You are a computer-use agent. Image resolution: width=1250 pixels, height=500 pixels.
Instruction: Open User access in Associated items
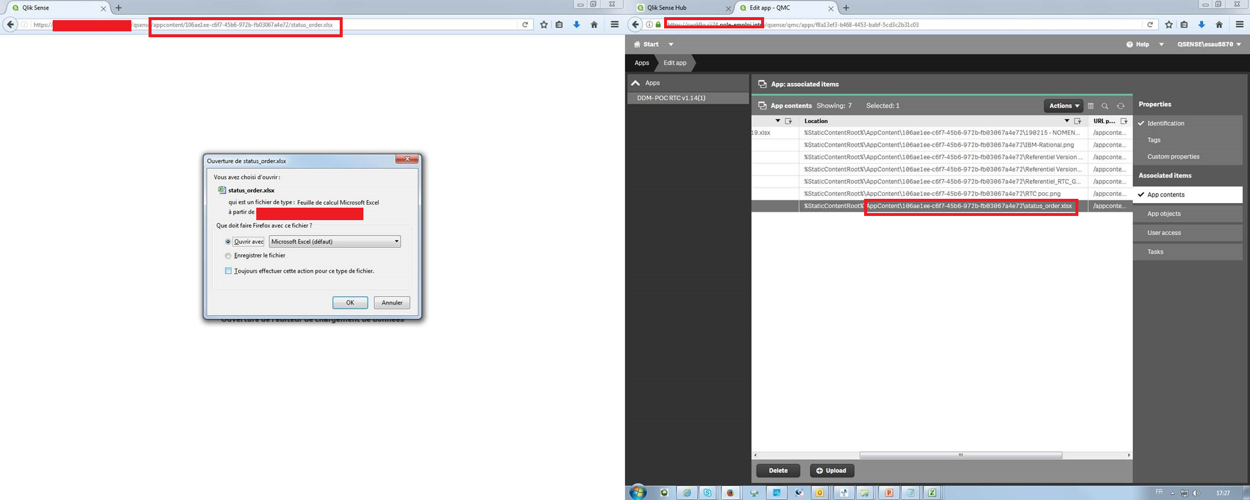(1188, 233)
